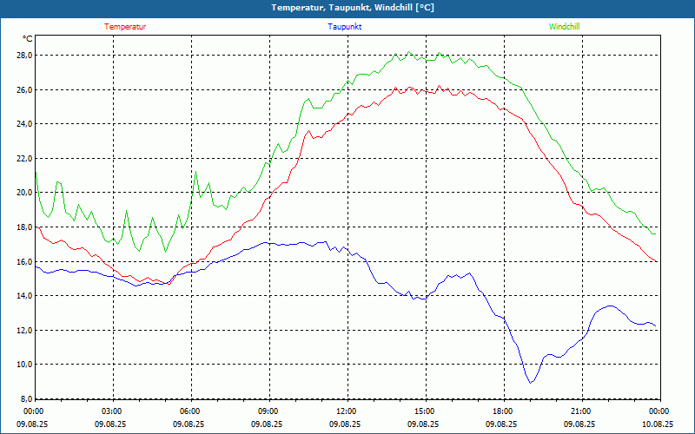Click the red temperature curve's right end at midnight
The width and height of the screenshot is (695, 434).
[657, 261]
